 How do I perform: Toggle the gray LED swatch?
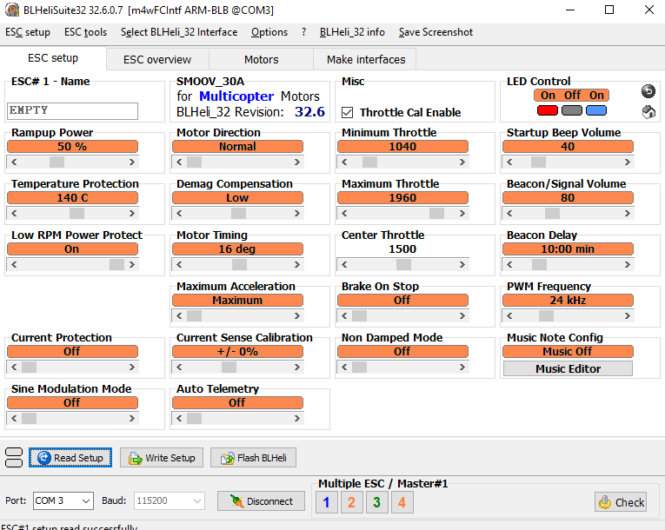click(x=572, y=110)
